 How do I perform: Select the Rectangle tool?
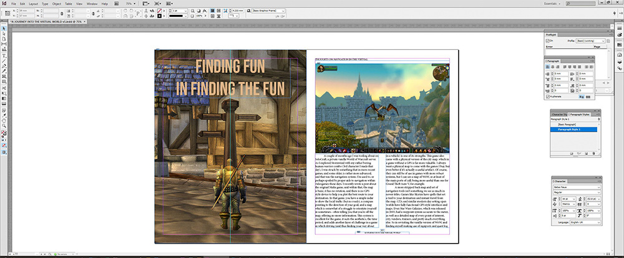(x=5, y=82)
